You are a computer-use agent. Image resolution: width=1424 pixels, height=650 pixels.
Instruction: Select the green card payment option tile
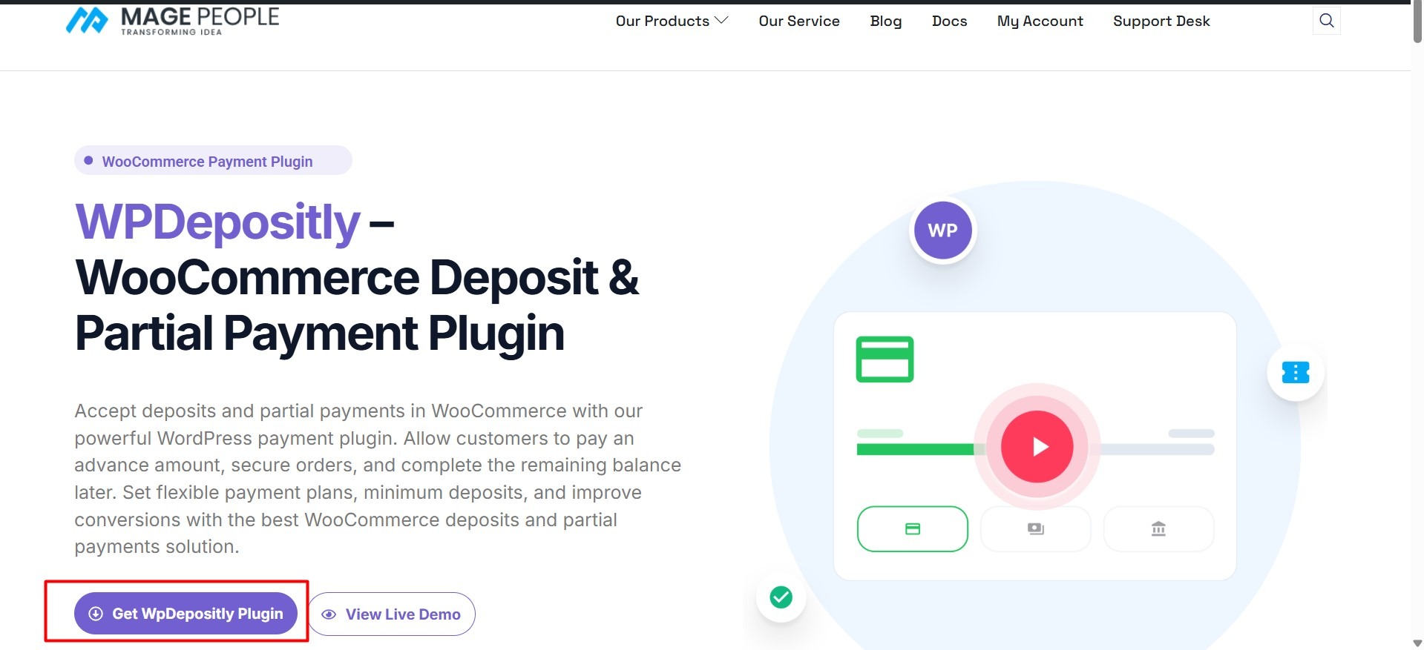(x=912, y=529)
